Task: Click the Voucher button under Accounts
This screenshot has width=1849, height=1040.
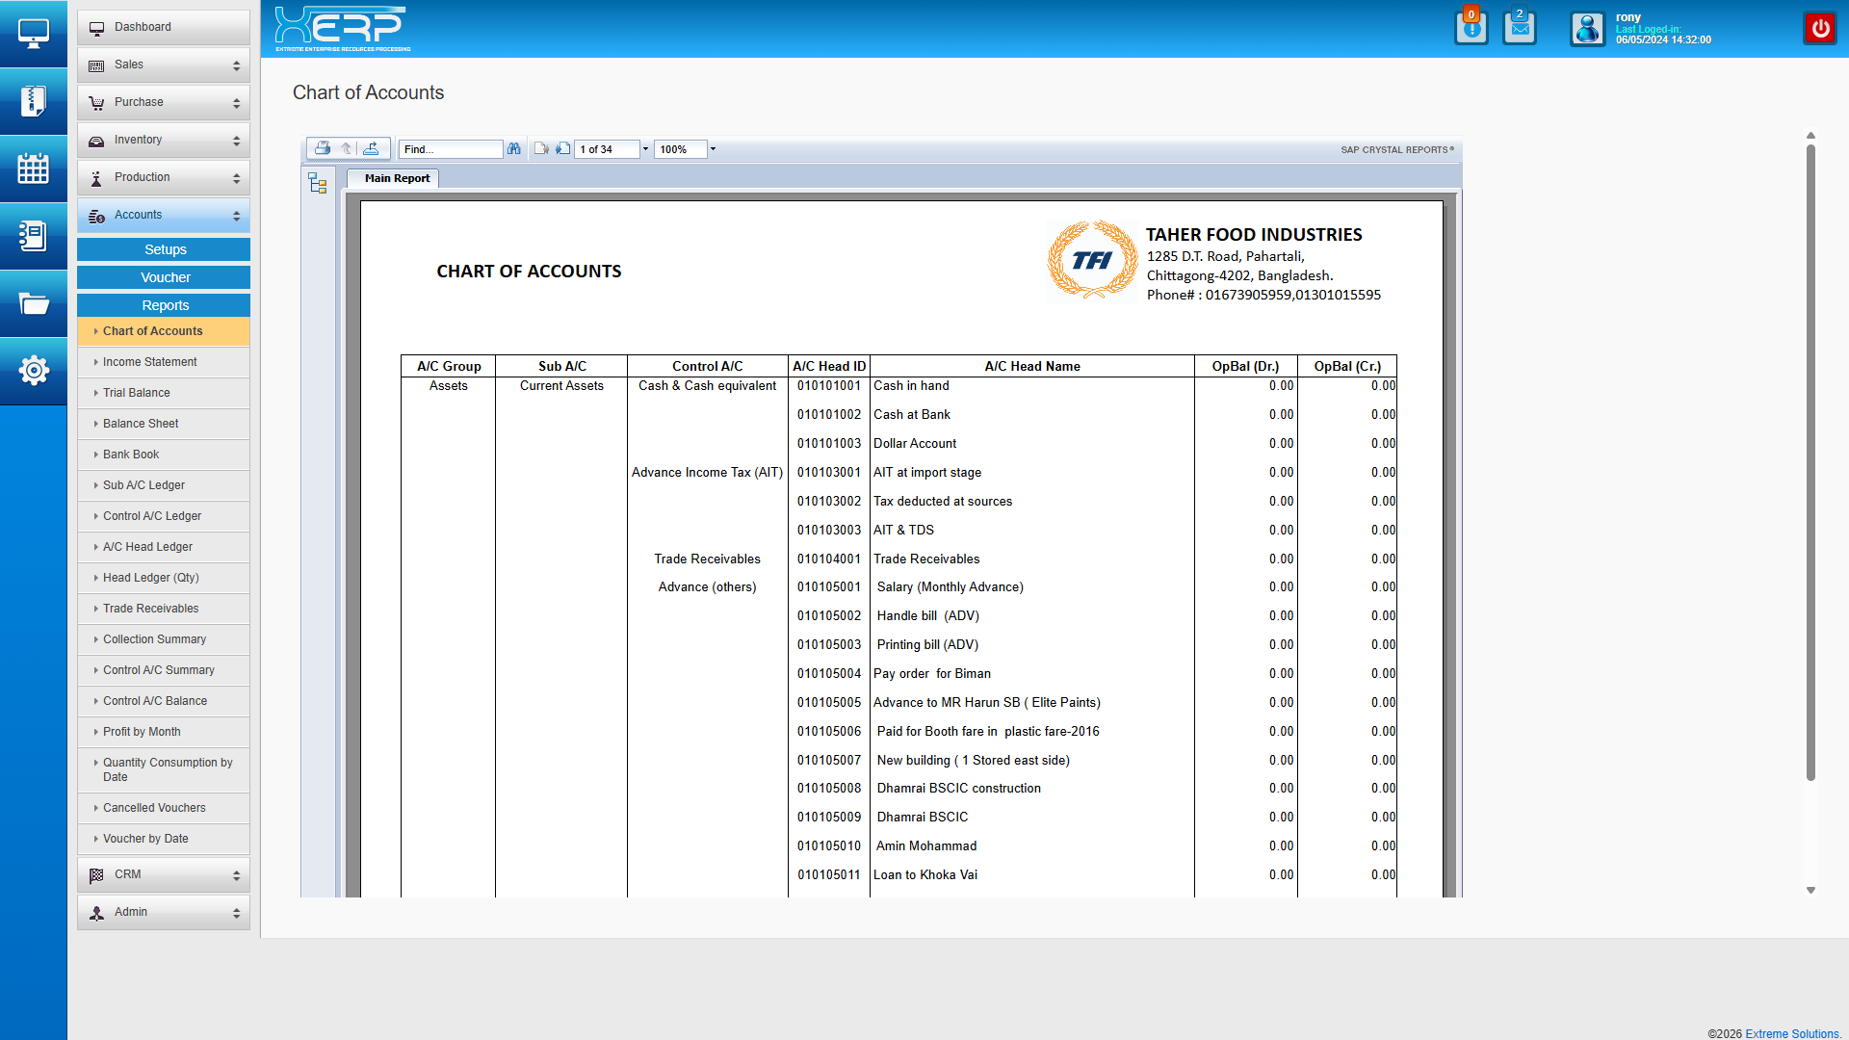Action: coord(165,277)
